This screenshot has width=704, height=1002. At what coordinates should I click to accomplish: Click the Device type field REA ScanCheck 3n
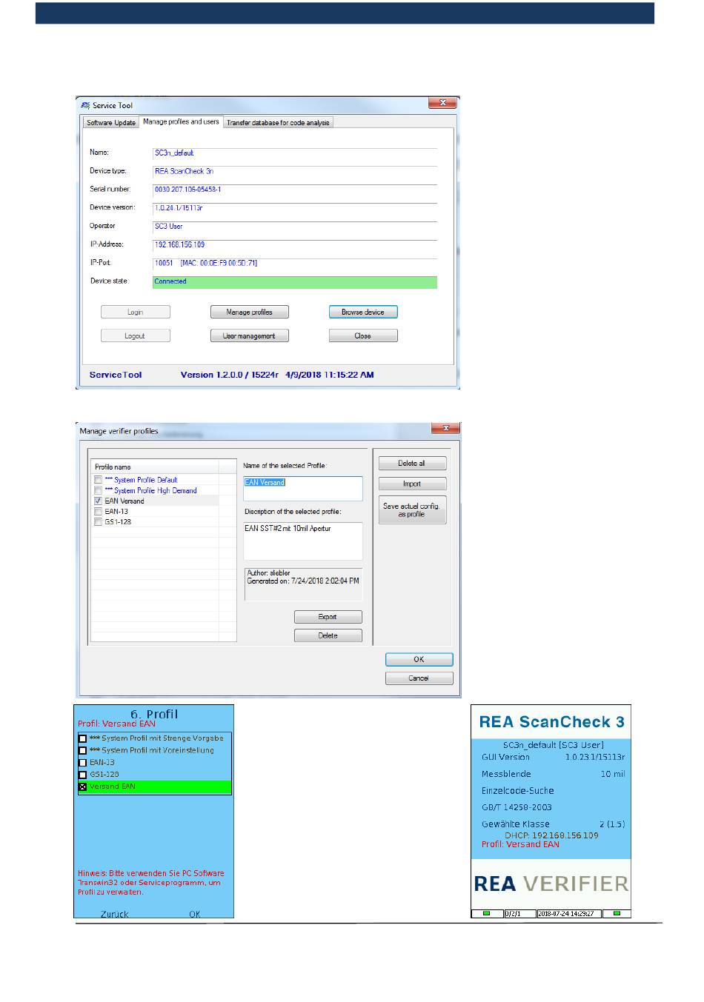point(295,171)
